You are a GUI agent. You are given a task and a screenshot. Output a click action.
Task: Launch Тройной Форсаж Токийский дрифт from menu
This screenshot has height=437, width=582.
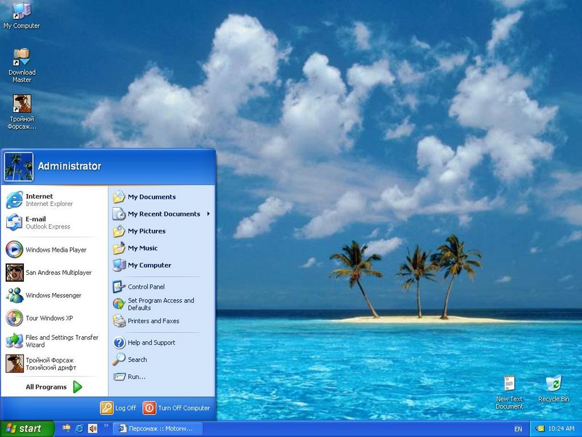tap(54, 364)
